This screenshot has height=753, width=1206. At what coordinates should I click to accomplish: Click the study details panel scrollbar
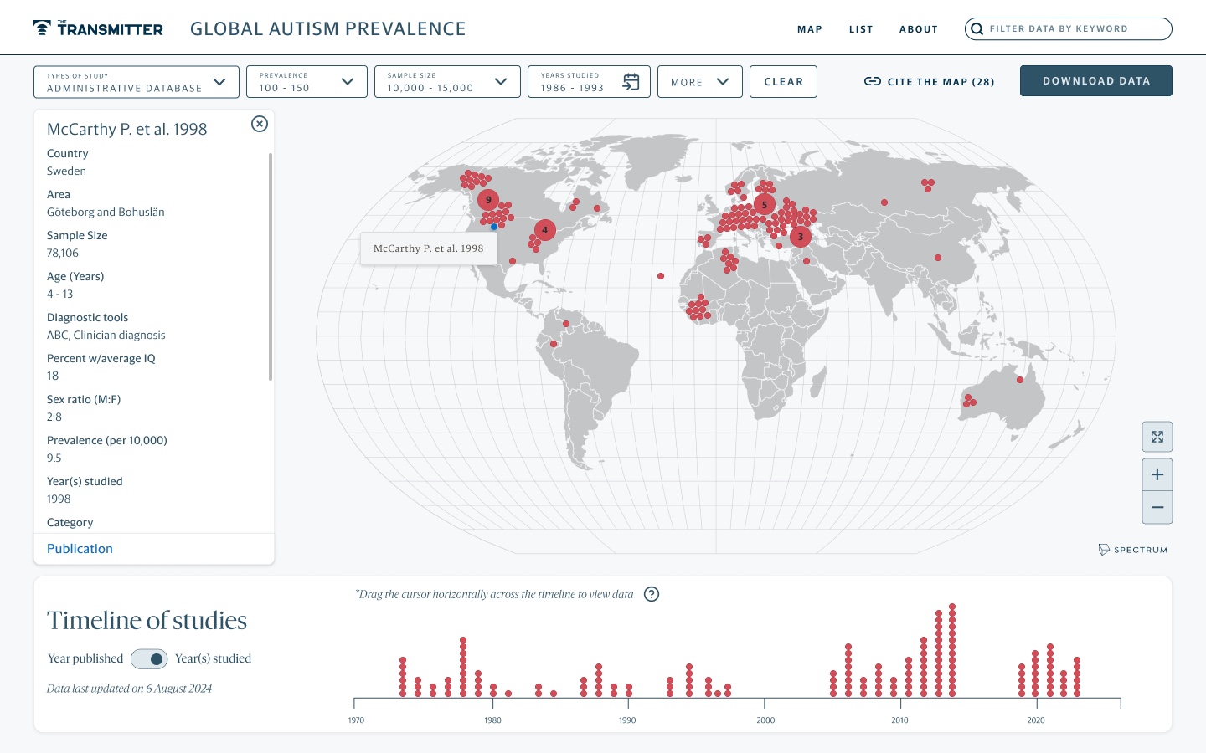pos(271,266)
